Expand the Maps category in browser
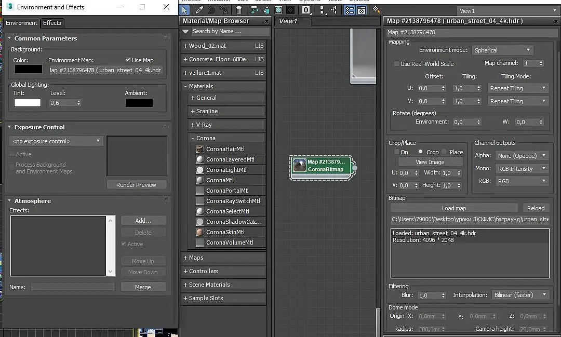 click(196, 258)
